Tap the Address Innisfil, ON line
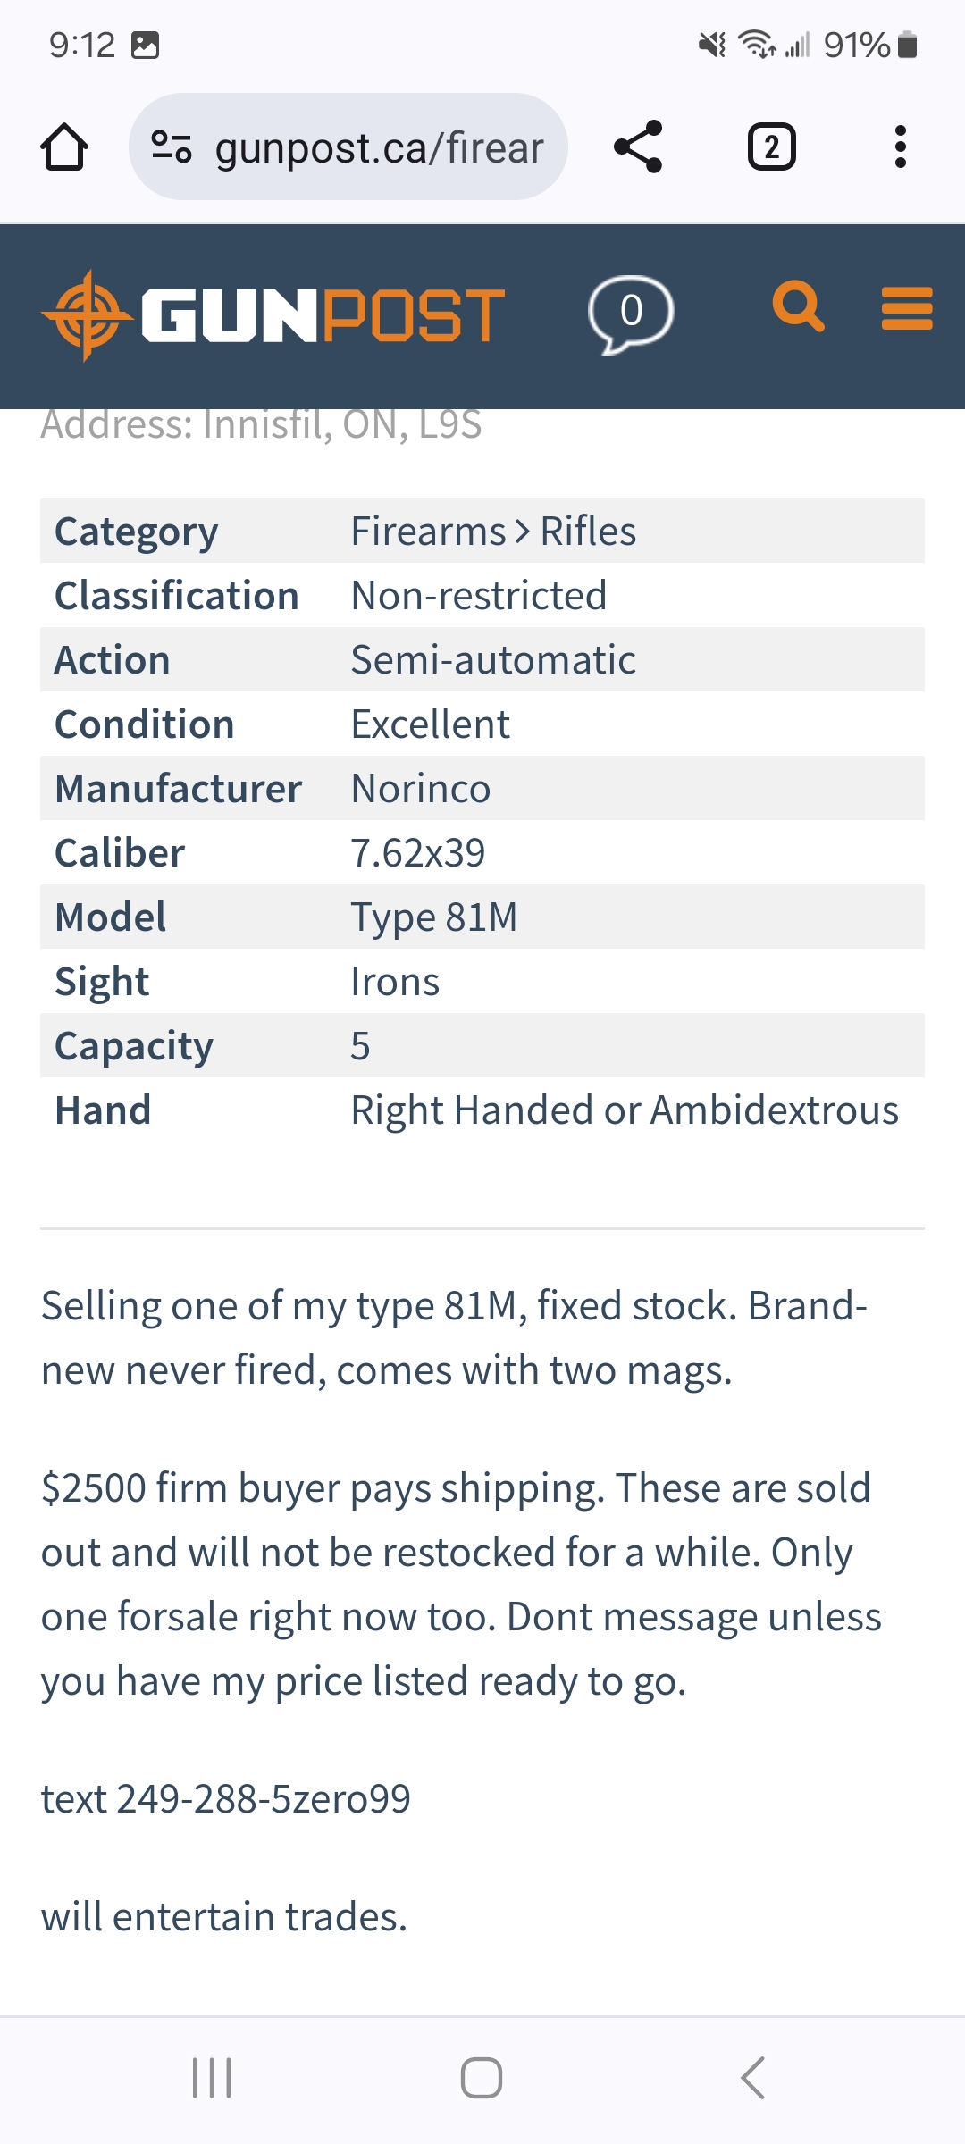 [x=262, y=424]
